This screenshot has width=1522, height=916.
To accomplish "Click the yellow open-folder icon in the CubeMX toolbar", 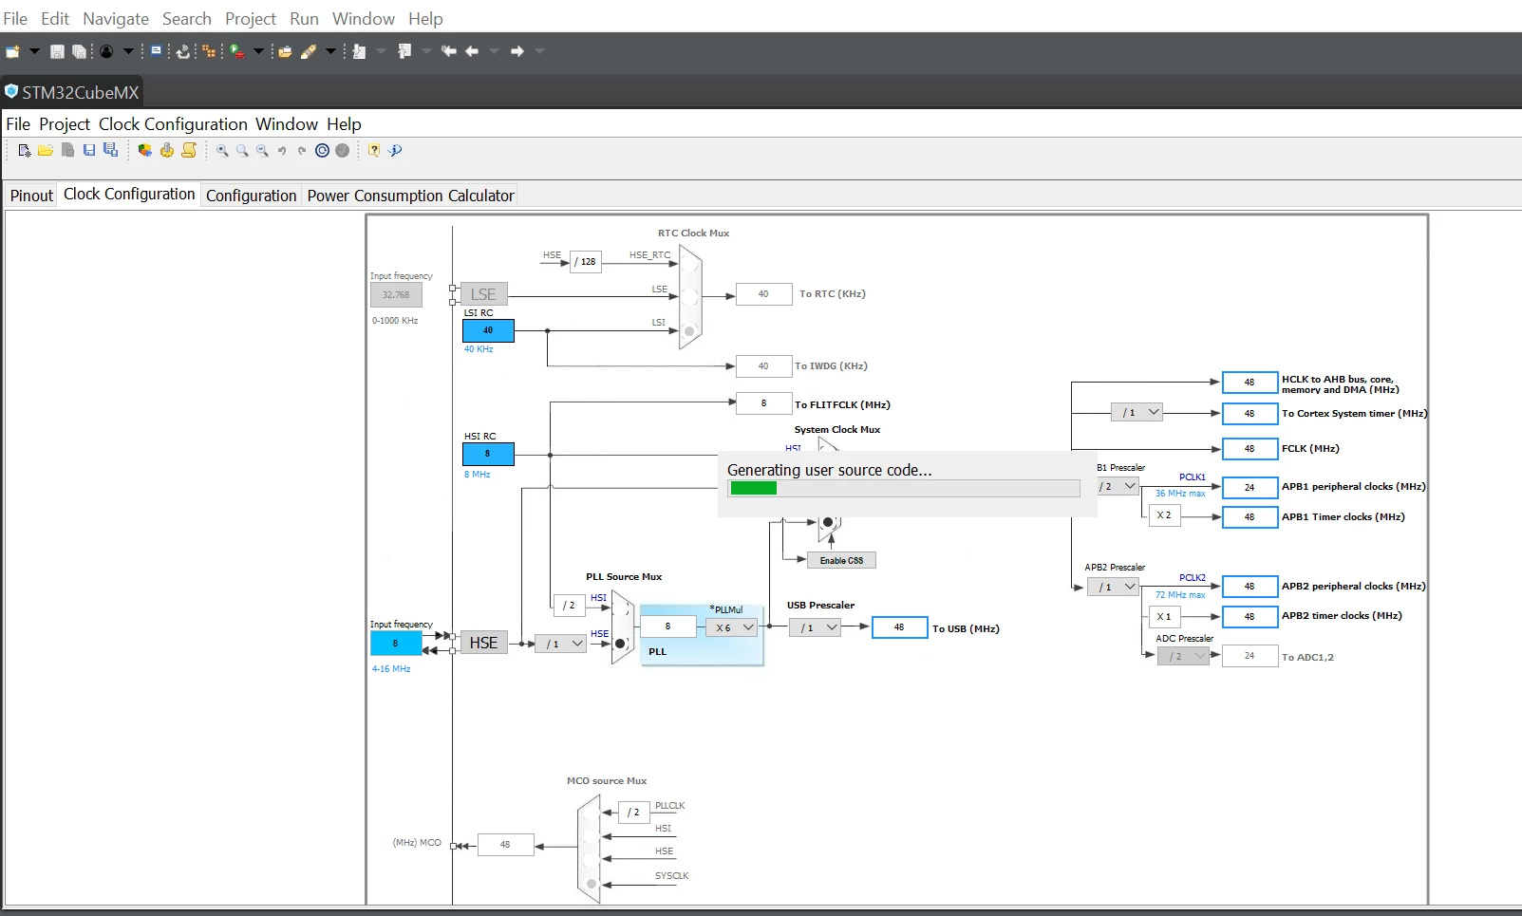I will (46, 150).
